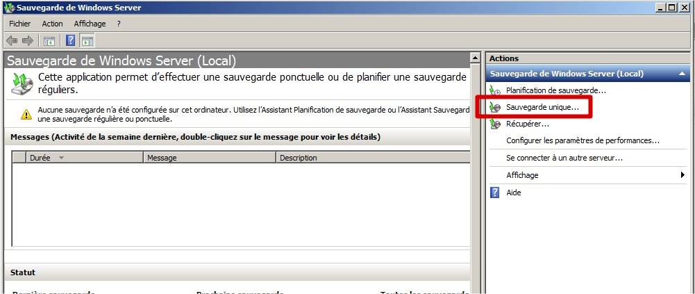Click the Planification de sauvegarde icon
The image size is (695, 294).
pyautogui.click(x=495, y=90)
